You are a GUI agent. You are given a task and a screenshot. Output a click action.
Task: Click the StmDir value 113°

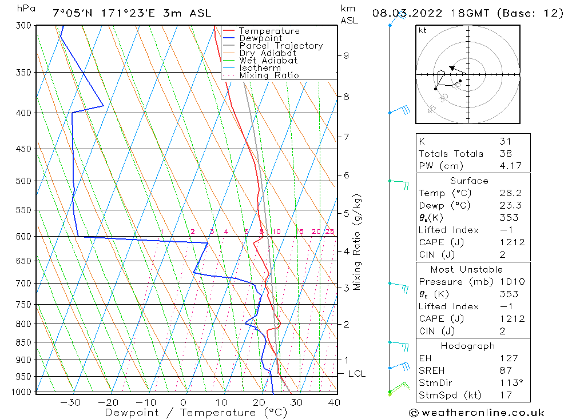pyautogui.click(x=511, y=383)
